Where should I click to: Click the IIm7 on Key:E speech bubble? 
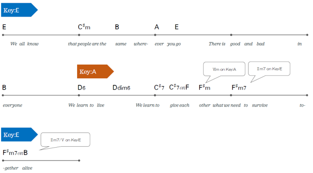269,69
